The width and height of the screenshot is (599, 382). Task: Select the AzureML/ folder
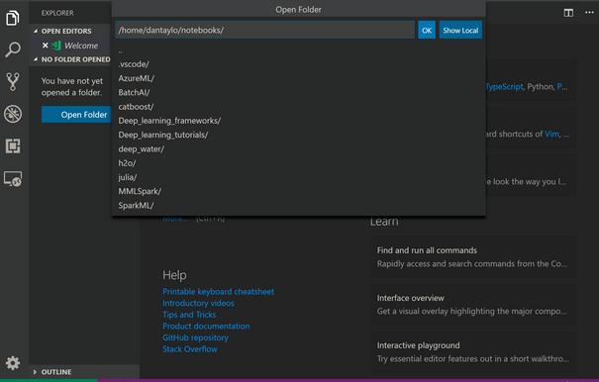299,78
